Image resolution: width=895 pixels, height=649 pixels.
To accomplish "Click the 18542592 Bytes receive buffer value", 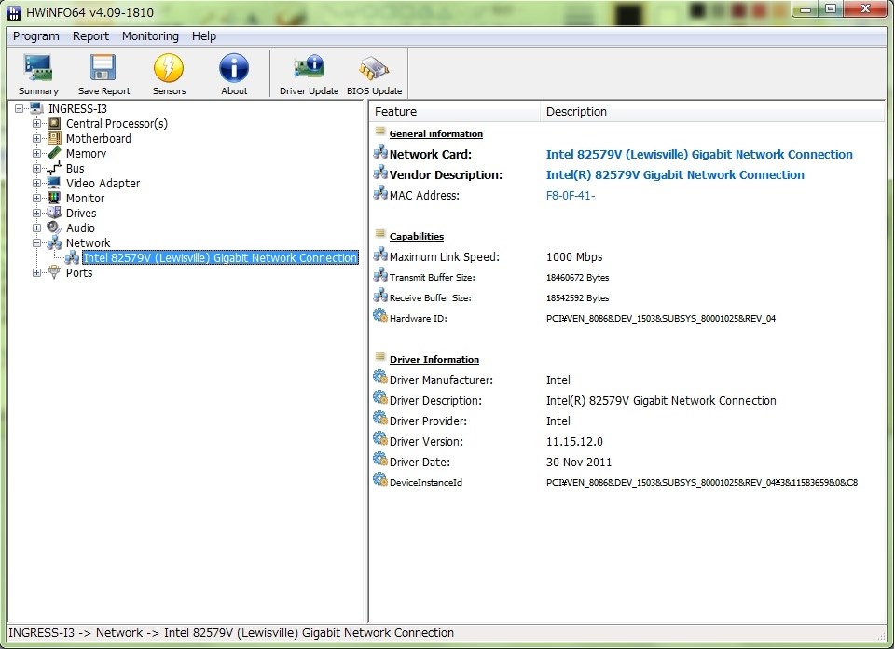I will pyautogui.click(x=578, y=298).
